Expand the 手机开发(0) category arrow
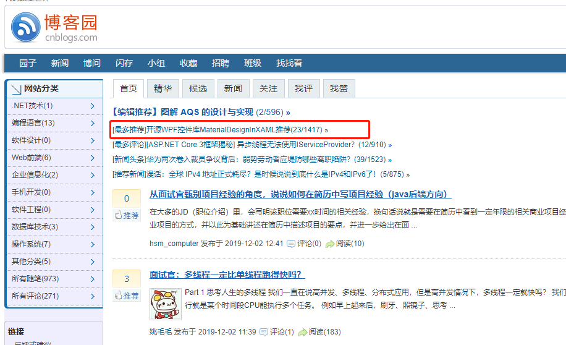The image size is (566, 345). click(x=93, y=192)
